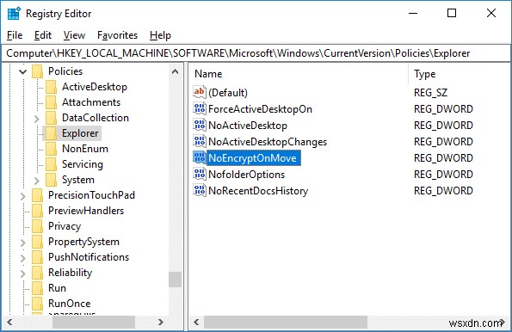Viewport: 512px width, 332px height.
Task: Click the Policies folder icon
Action: (37, 71)
